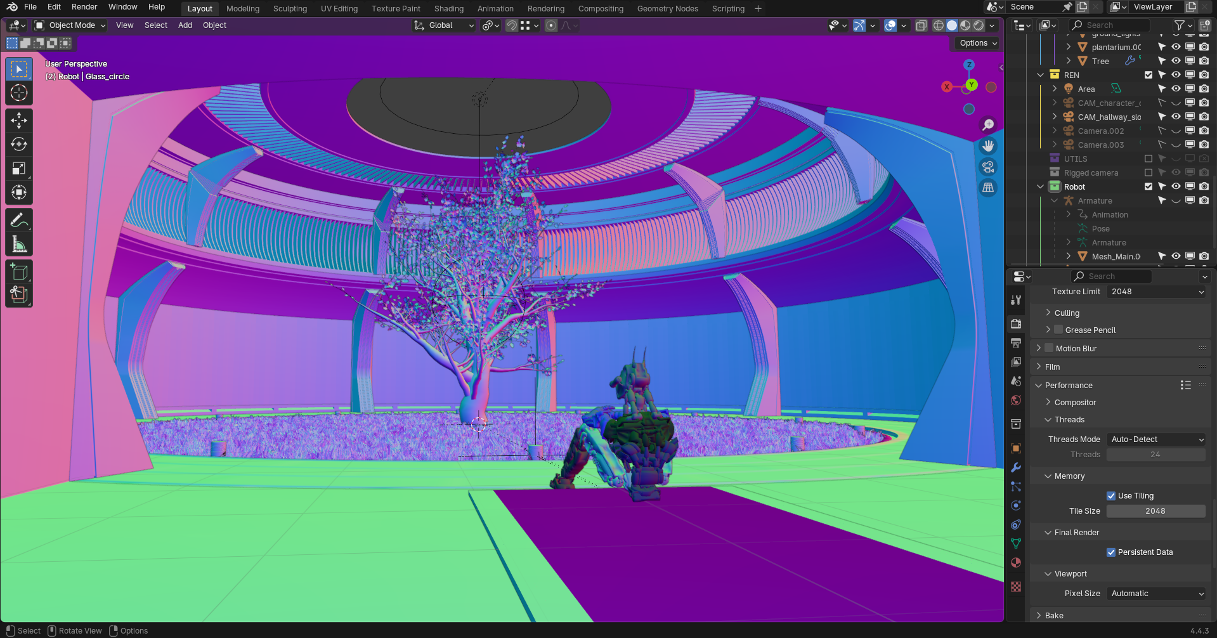Open the Global transform orientation dropdown
Screen dimensions: 1217x638
coord(444,25)
